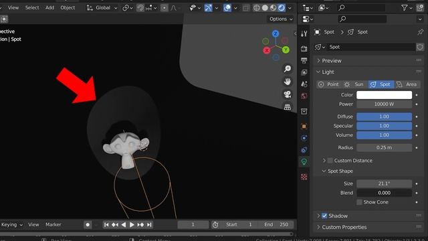The width and height of the screenshot is (428, 241).
Task: Expand the Preview panel
Action: (368, 61)
